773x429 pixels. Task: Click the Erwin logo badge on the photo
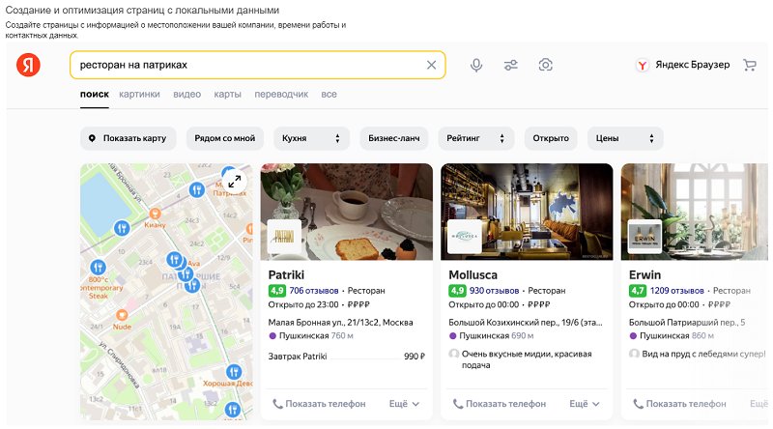(644, 236)
